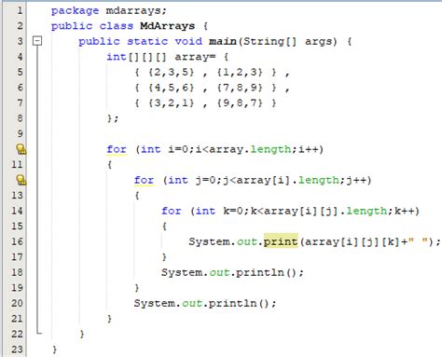Click the {9,8,7} array literal
The width and height of the screenshot is (442, 357).
point(240,103)
